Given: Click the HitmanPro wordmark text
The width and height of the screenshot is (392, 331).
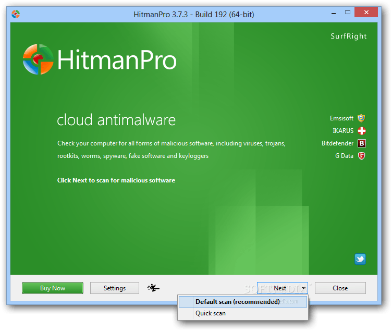Looking at the screenshot, I should click(117, 59).
